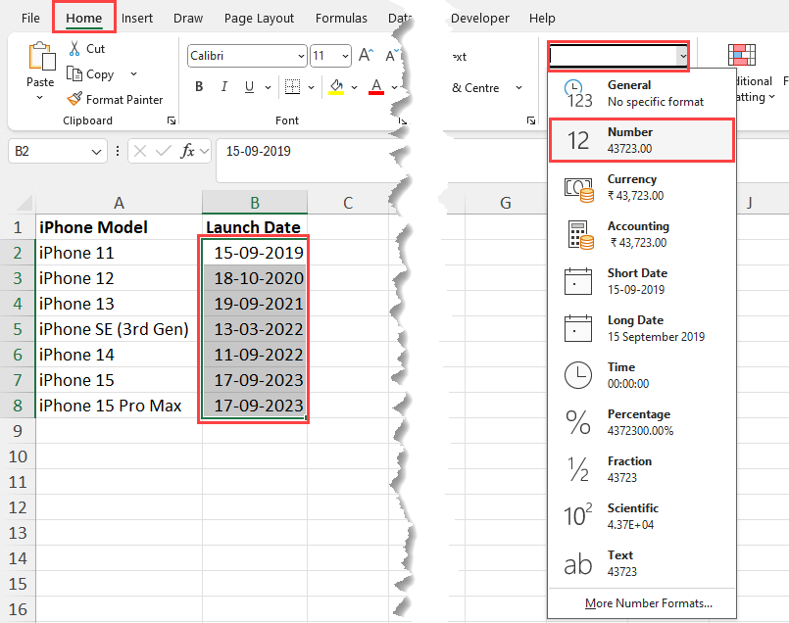Open the Font dialog launcher

[x=402, y=120]
